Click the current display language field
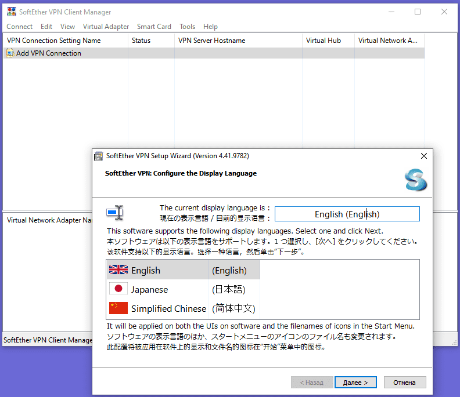This screenshot has height=397, width=460. (347, 214)
